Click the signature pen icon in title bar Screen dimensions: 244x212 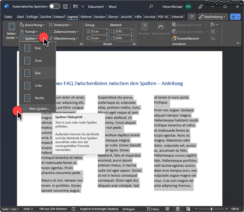75,7
